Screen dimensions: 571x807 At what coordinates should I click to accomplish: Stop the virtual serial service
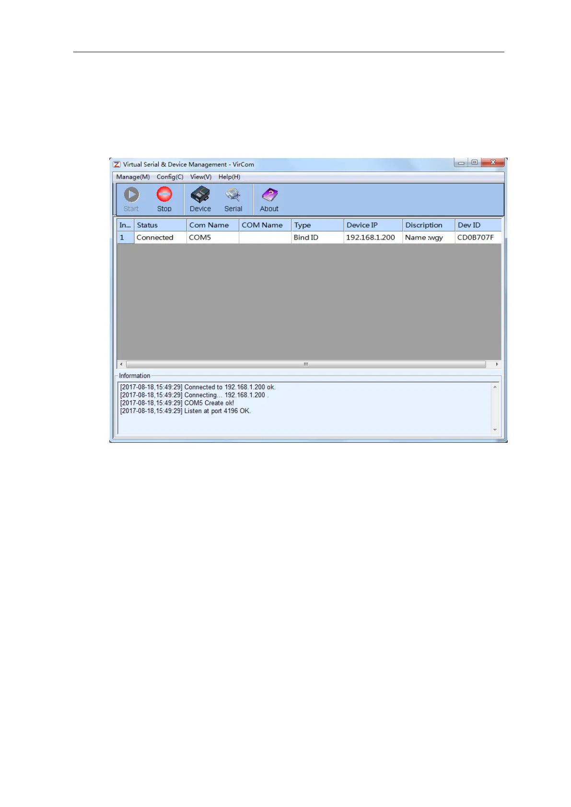coord(164,199)
